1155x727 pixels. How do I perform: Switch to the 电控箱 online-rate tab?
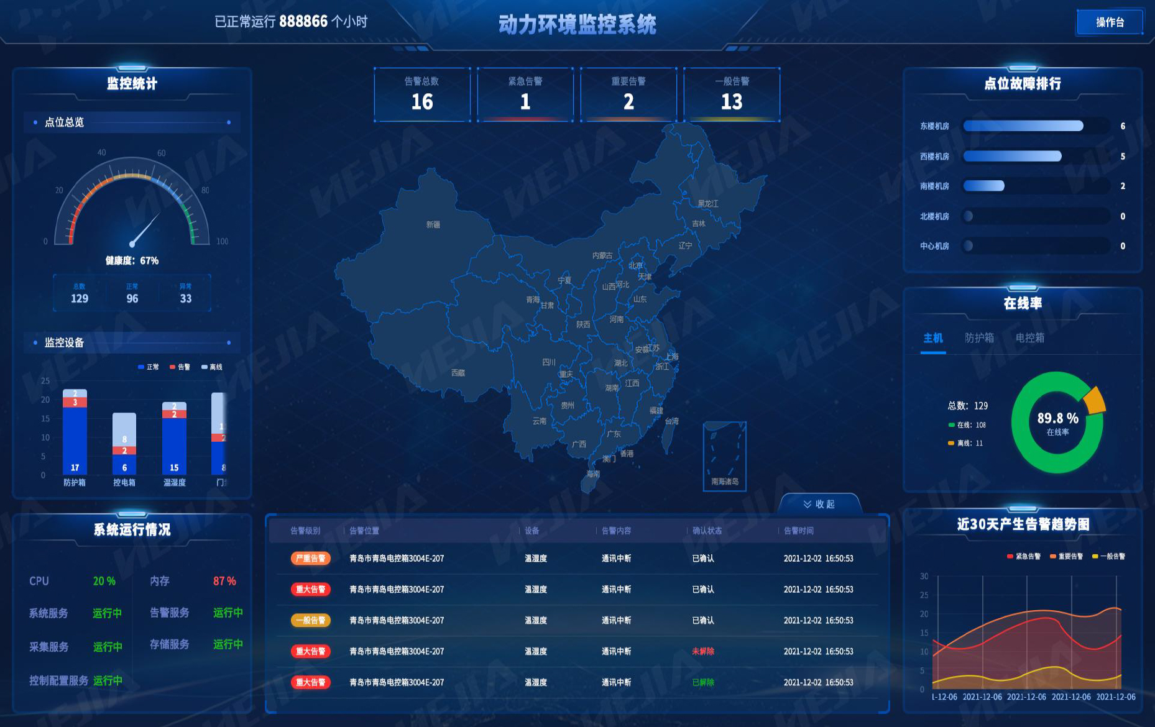(1030, 337)
